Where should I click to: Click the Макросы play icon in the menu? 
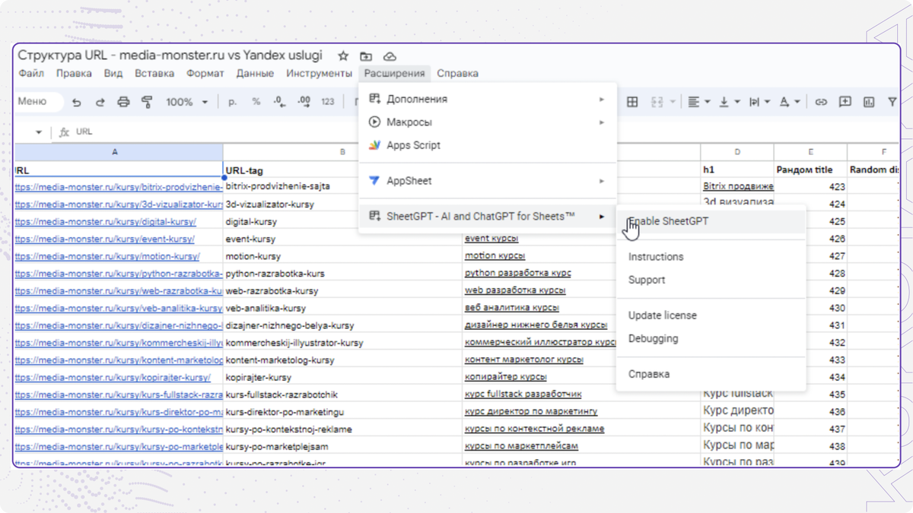pos(374,122)
